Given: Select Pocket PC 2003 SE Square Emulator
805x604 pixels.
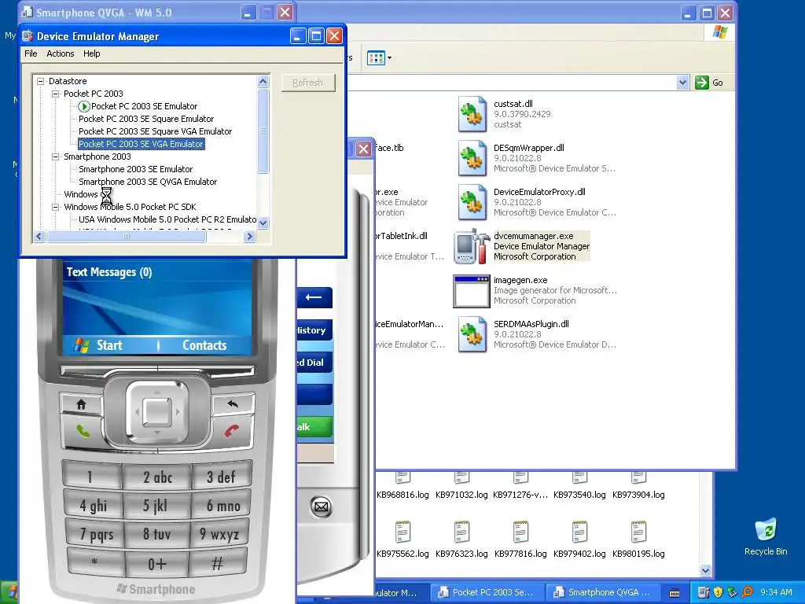Looking at the screenshot, I should [x=146, y=119].
